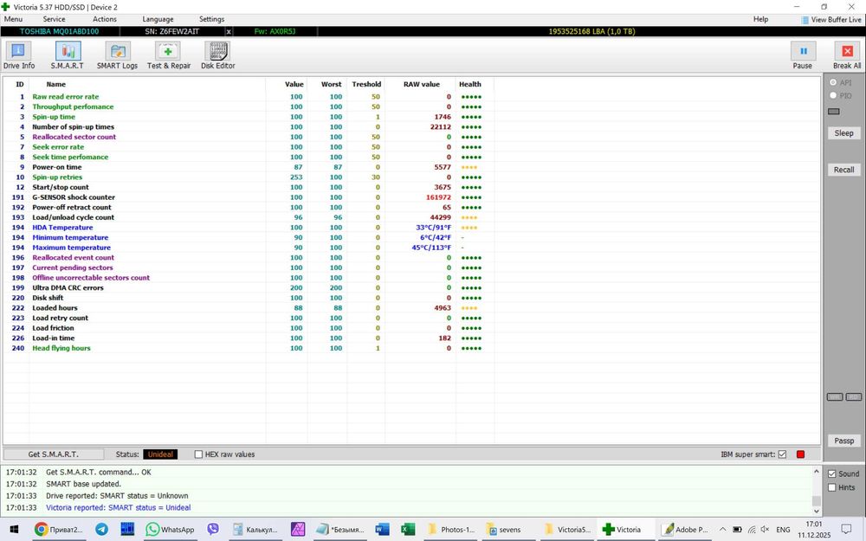
Task: Open the Actions menu
Action: (105, 19)
